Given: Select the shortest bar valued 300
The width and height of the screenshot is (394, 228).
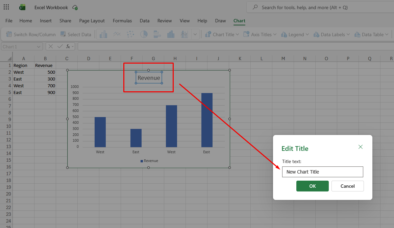Looking at the screenshot, I should coord(136,138).
